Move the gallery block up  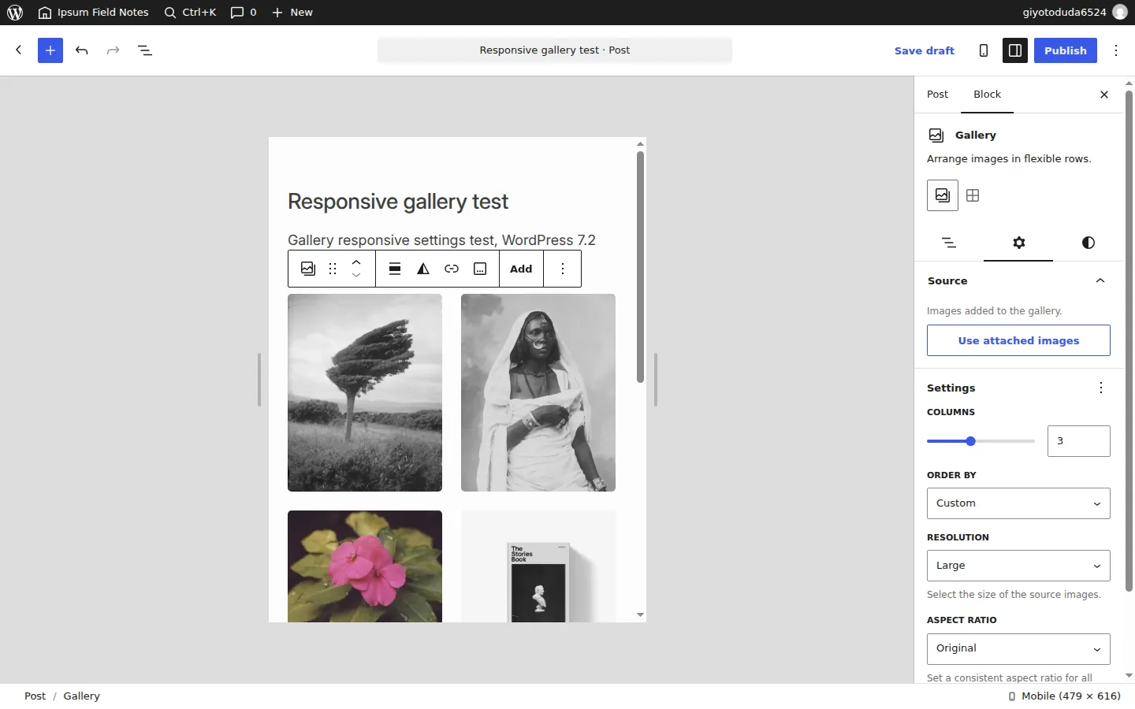pos(356,262)
